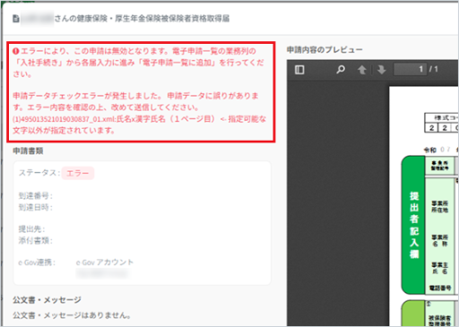Click the 到達番号 label

pos(36,196)
